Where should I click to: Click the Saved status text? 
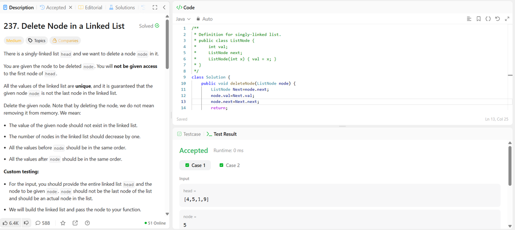[182, 119]
